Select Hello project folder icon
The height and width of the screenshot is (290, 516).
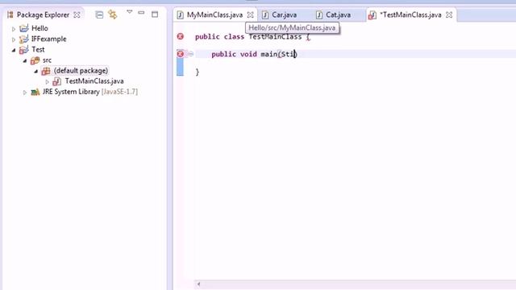pyautogui.click(x=24, y=29)
